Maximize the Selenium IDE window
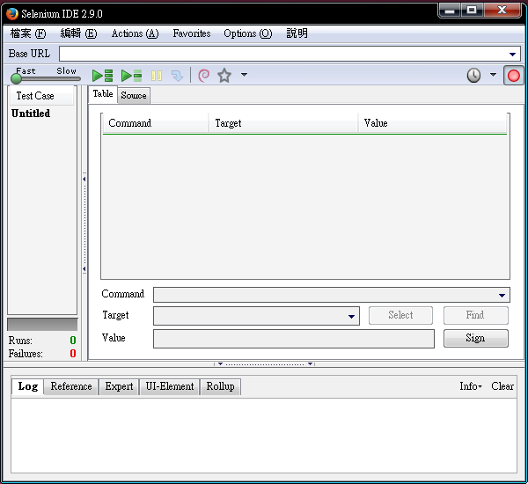 pyautogui.click(x=472, y=10)
